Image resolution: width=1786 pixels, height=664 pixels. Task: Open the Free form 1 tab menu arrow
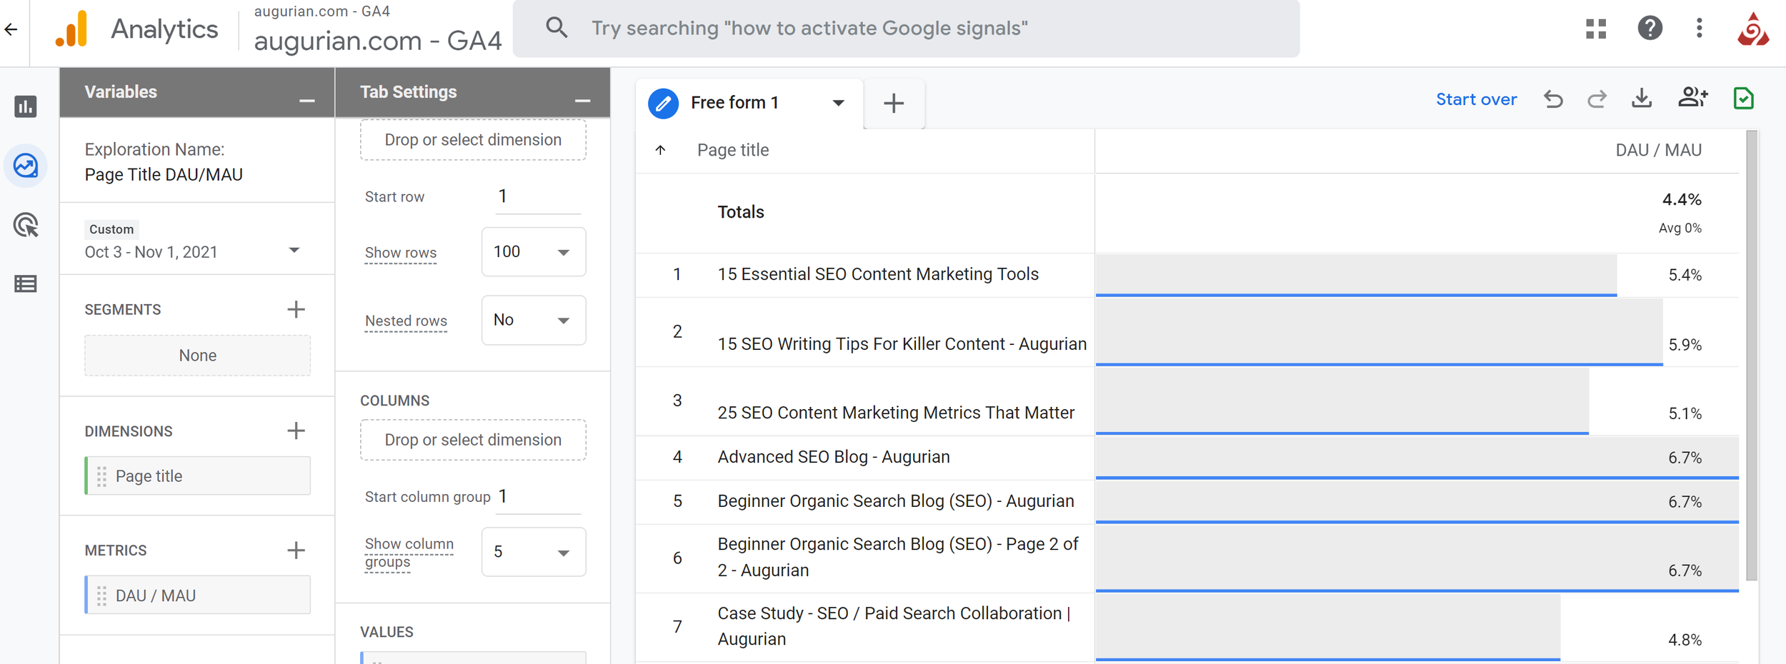[839, 104]
